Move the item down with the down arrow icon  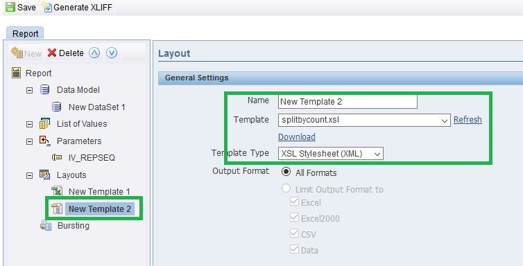(x=112, y=53)
